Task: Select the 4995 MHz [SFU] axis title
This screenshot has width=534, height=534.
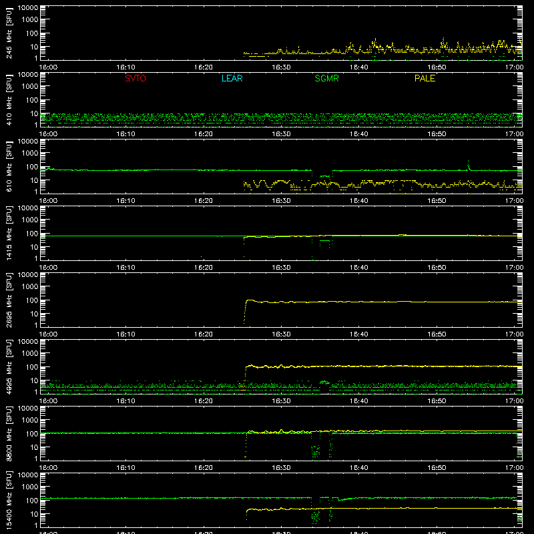Action: (9, 366)
